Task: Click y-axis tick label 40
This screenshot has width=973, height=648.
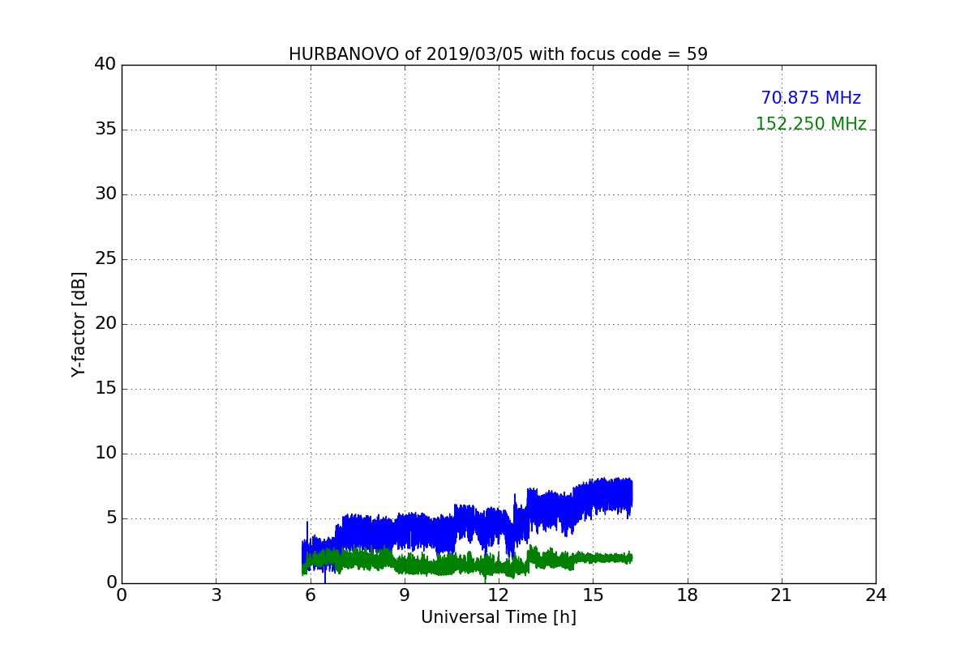Action: point(105,65)
